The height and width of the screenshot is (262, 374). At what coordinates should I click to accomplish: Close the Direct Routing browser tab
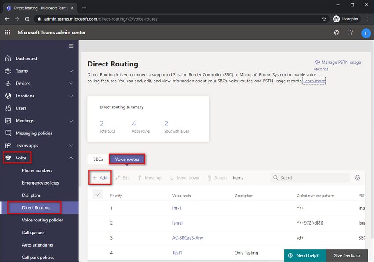[72, 8]
